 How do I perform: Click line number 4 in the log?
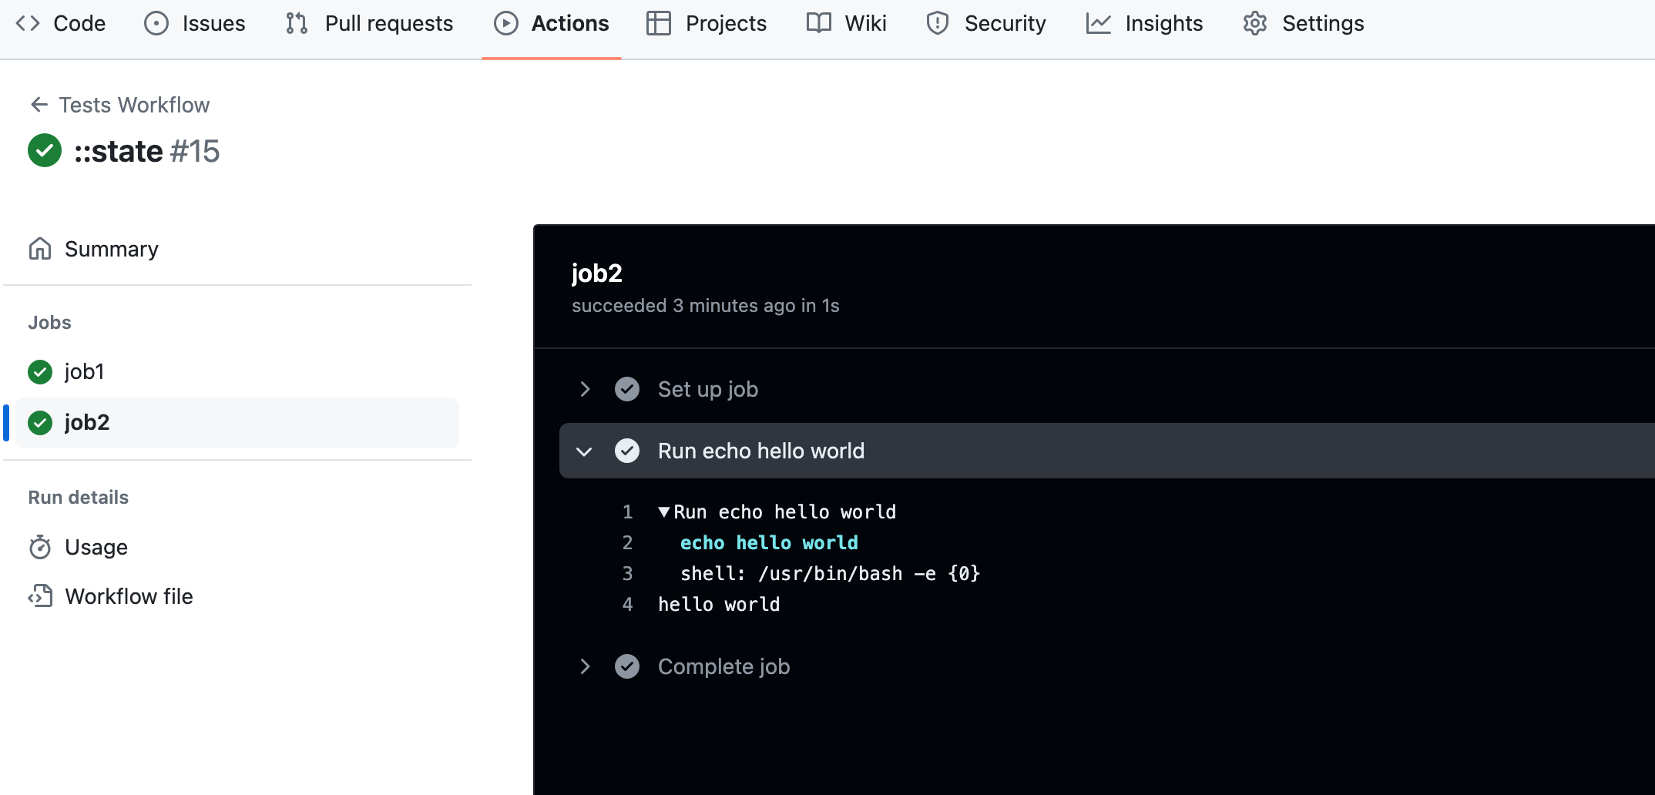click(627, 604)
